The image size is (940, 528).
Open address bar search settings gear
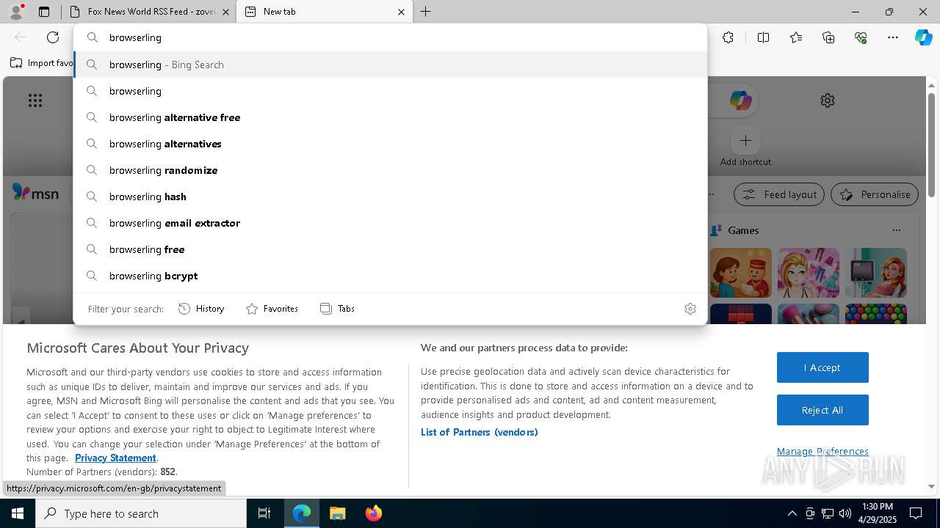690,309
